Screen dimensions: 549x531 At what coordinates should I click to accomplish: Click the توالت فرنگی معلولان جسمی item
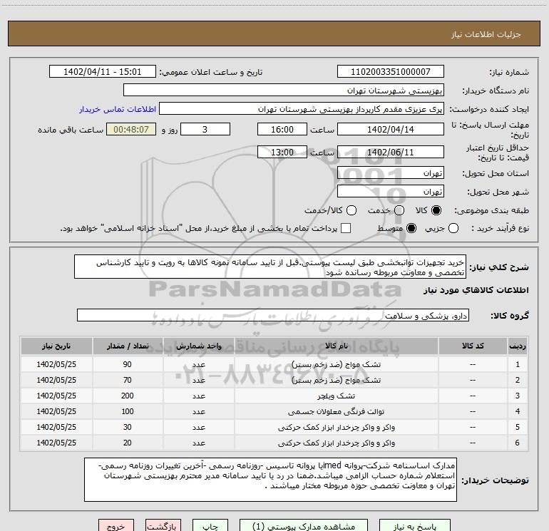(x=336, y=412)
